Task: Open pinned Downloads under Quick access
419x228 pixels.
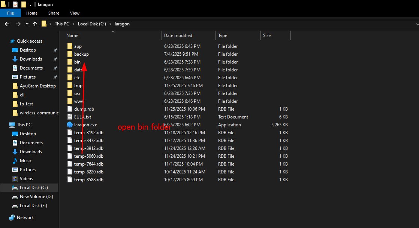Action: coord(31,59)
